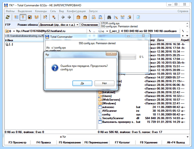This screenshot has height=149, width=194.
Task: Select the [Users] folder row
Action: pyautogui.click(x=144, y=96)
